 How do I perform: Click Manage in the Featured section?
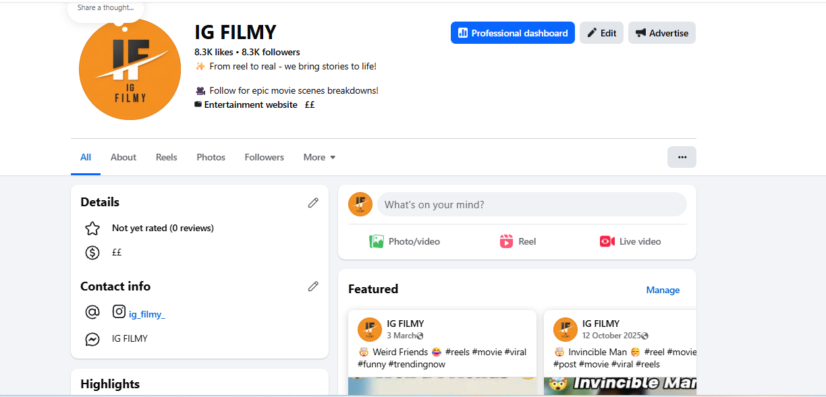coord(663,290)
